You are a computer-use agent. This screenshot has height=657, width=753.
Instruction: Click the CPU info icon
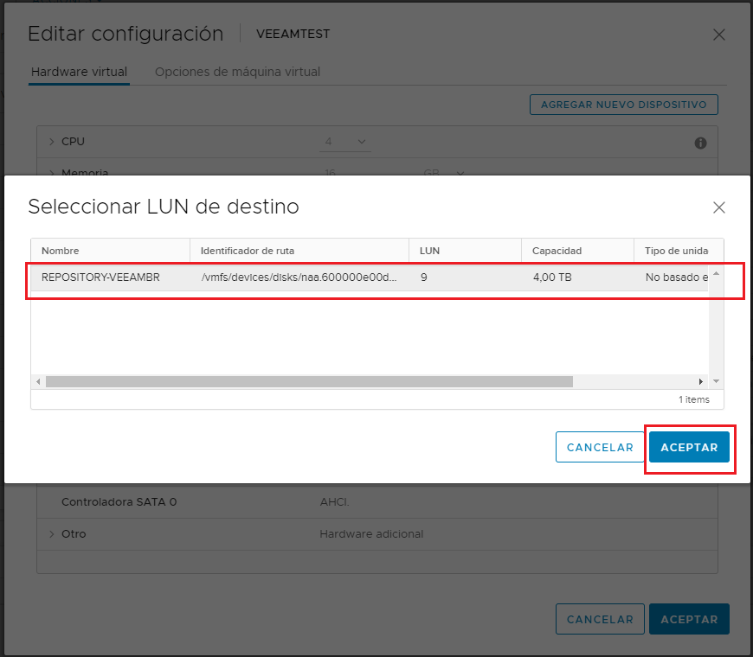coord(700,143)
